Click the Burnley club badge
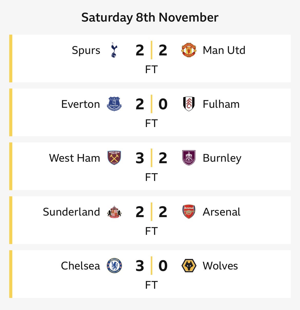The height and width of the screenshot is (310, 300). point(189,158)
